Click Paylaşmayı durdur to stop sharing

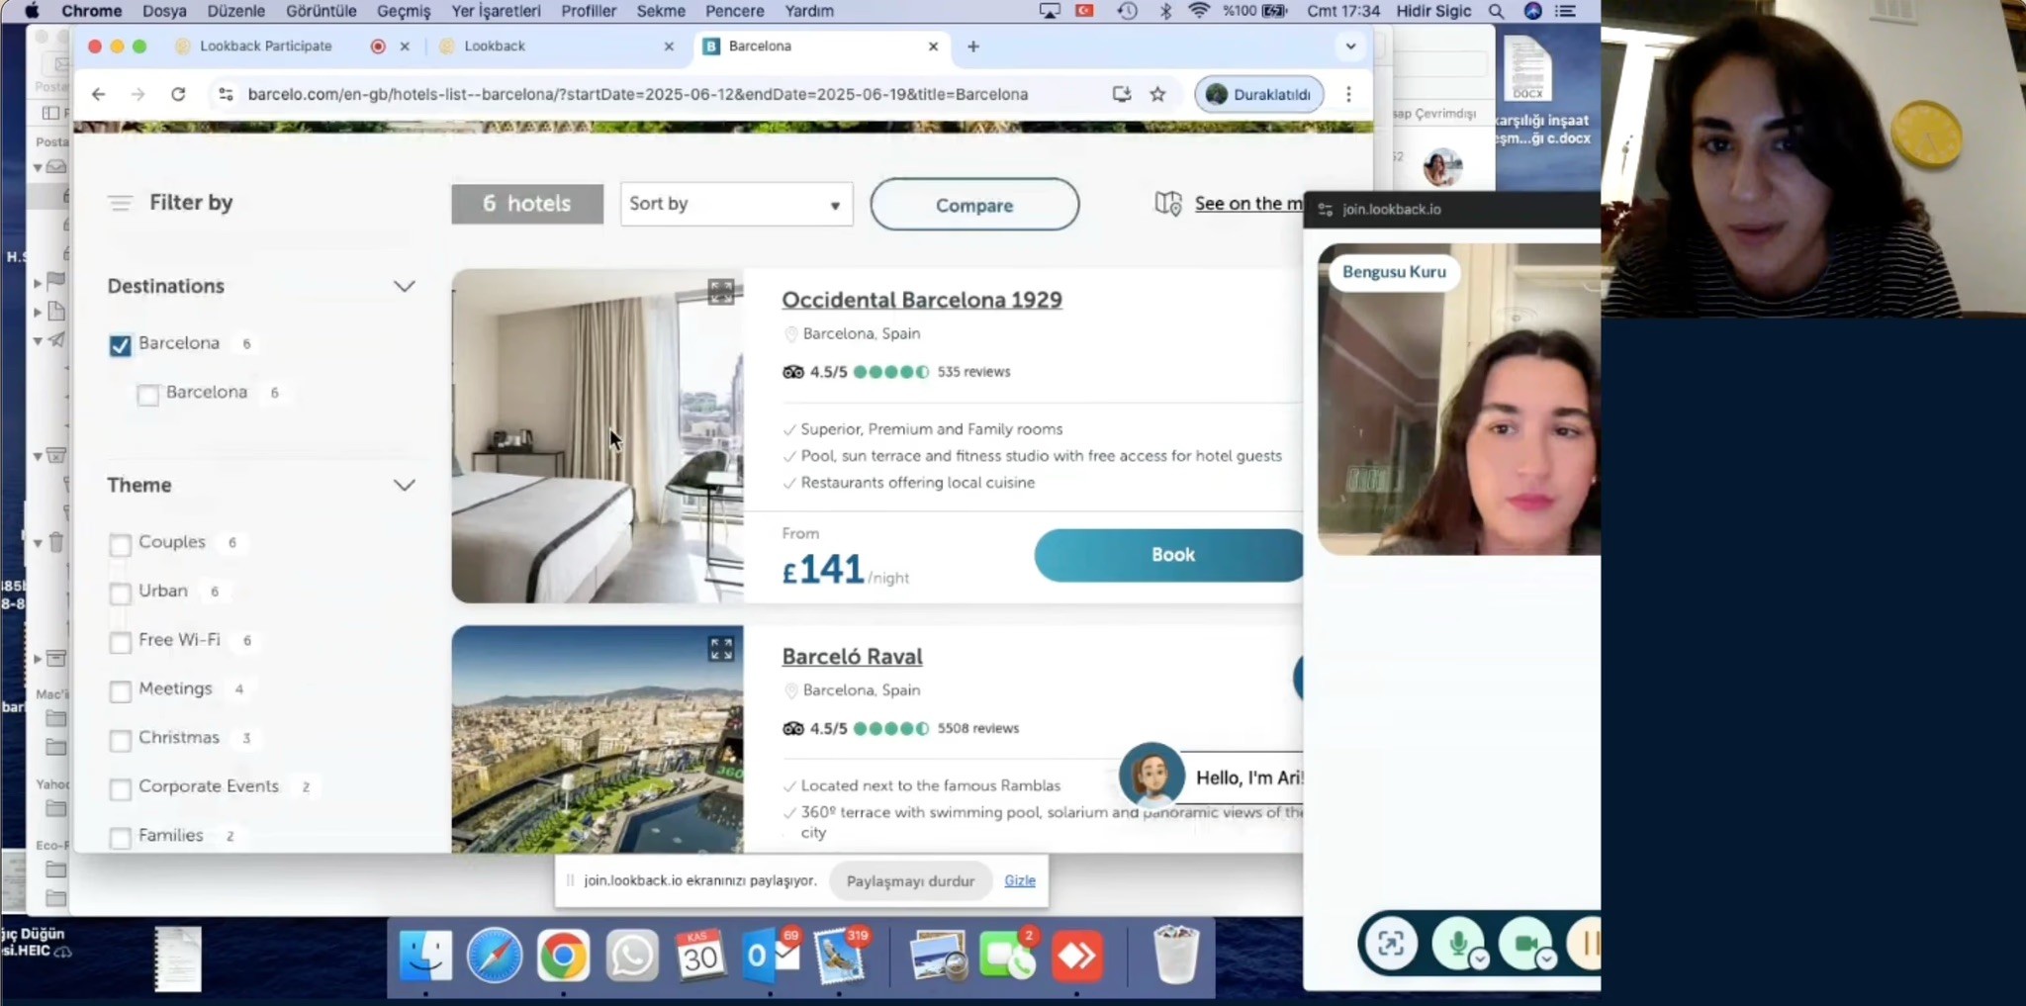click(910, 880)
